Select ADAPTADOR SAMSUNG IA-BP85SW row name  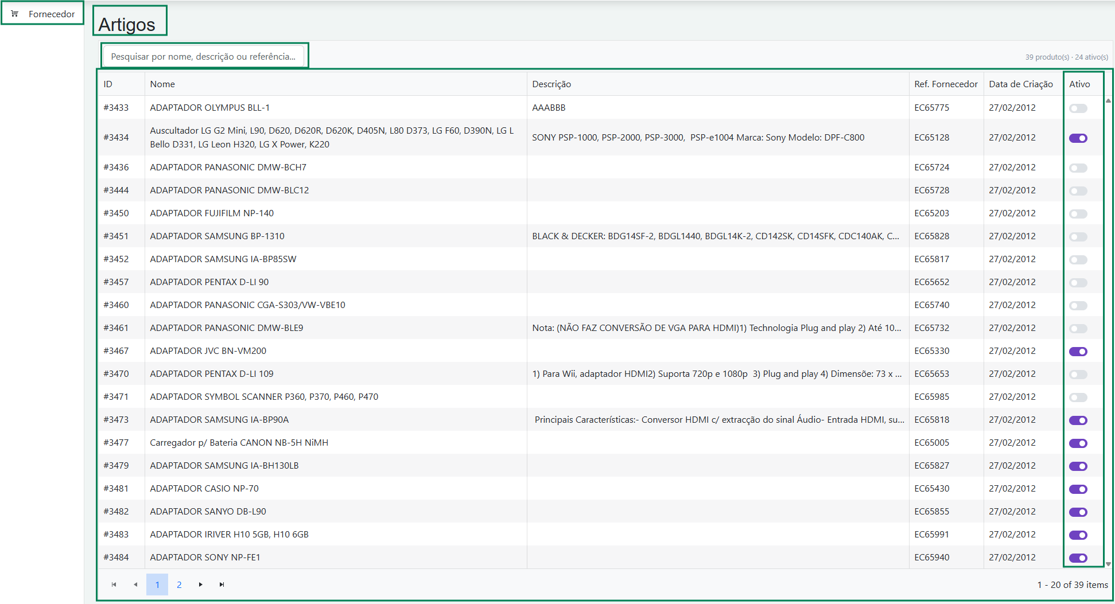point(223,259)
